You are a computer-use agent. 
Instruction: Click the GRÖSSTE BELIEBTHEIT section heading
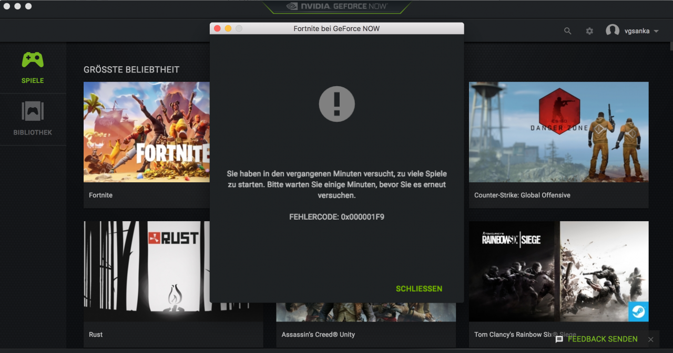(x=131, y=69)
